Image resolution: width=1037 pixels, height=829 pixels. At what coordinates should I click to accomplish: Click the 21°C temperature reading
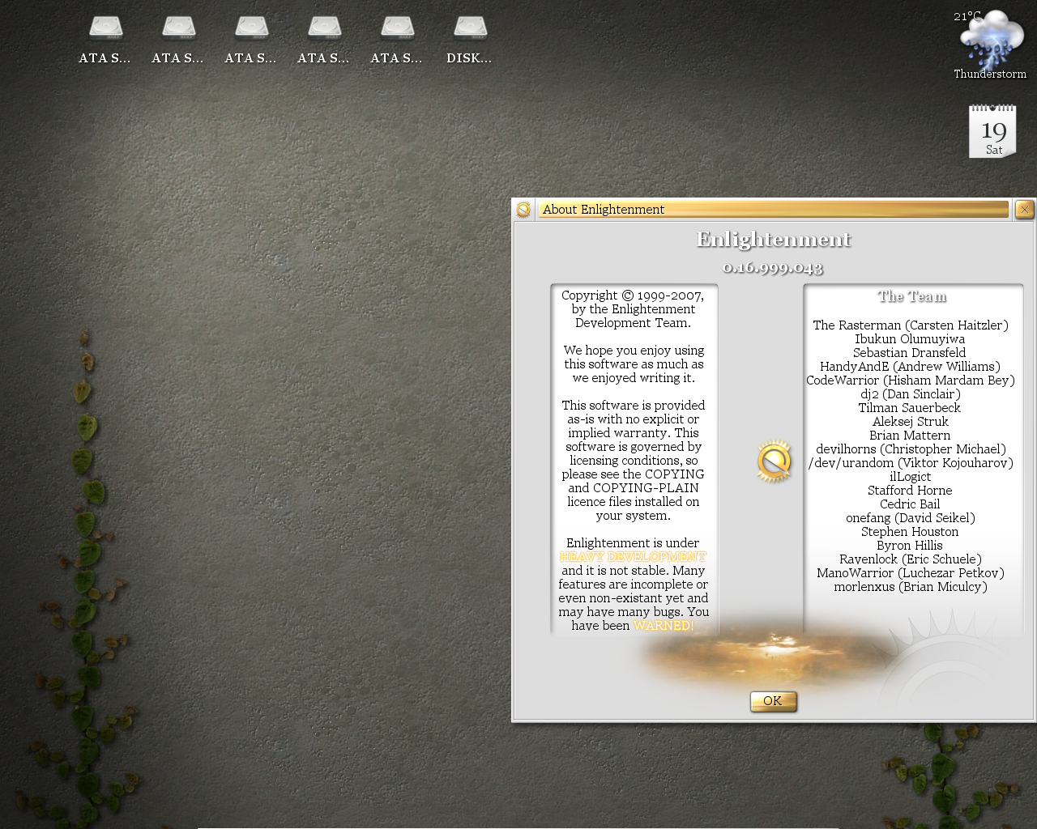point(967,16)
